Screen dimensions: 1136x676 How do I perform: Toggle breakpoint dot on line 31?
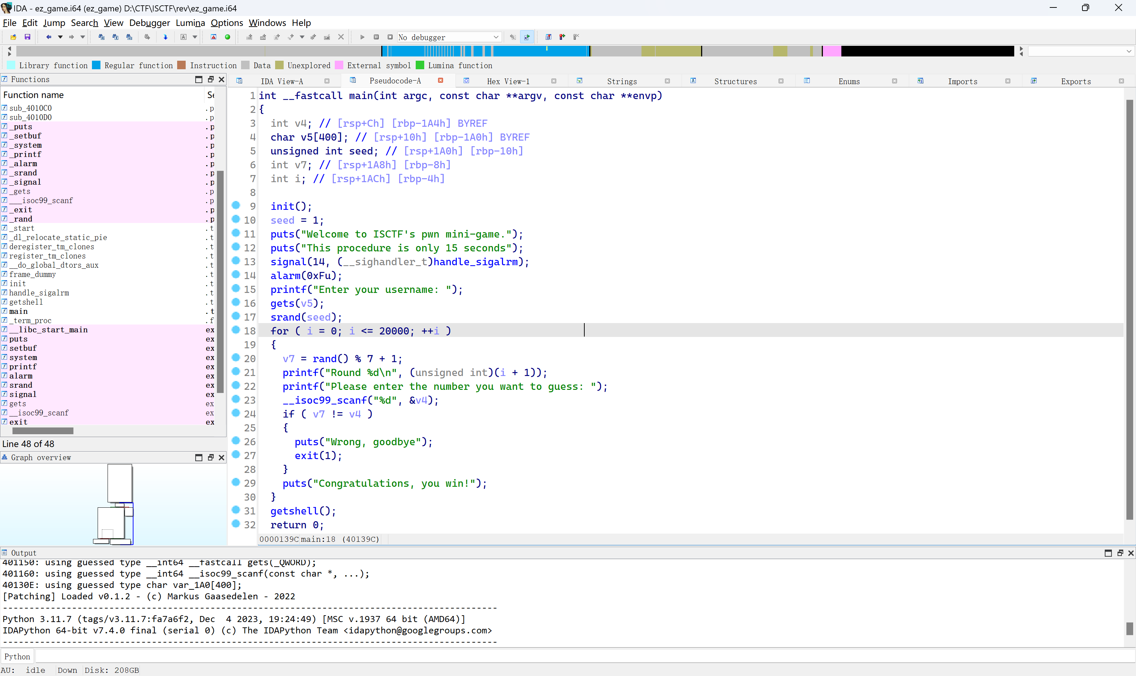click(236, 510)
